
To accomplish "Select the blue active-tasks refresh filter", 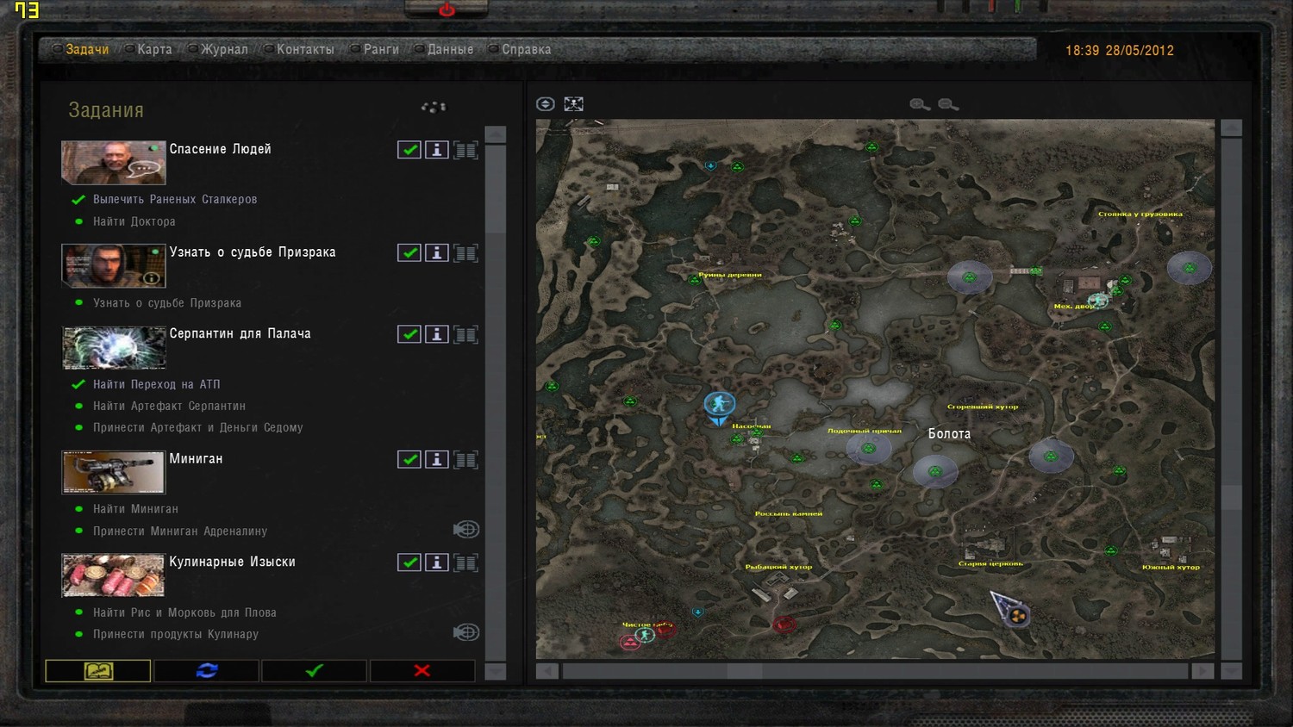I will click(x=207, y=670).
